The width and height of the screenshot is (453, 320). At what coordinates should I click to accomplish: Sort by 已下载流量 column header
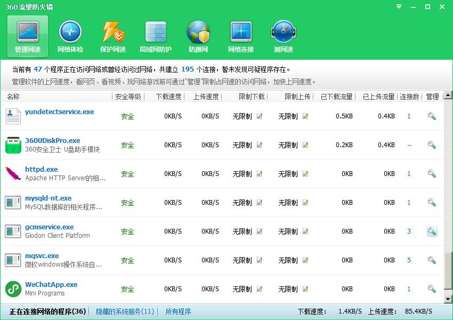337,97
